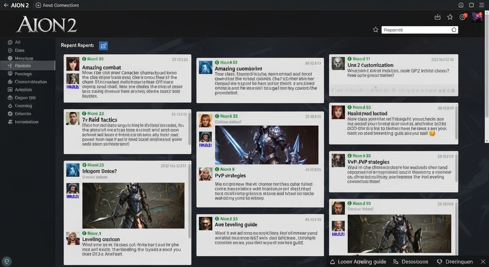Viewport: 489px width, 267px height.
Task: Open the Amazing cuomkoiont post title
Action: tap(238, 69)
